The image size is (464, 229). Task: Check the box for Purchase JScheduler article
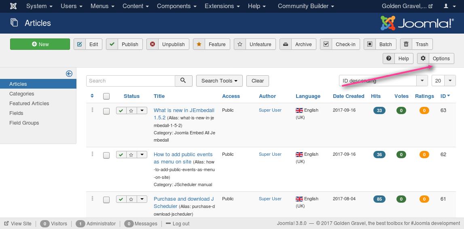point(106,200)
